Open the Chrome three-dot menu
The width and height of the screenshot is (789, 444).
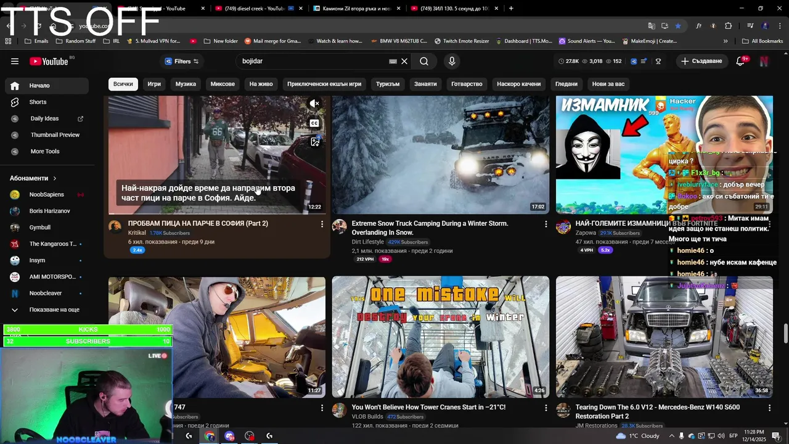(779, 26)
